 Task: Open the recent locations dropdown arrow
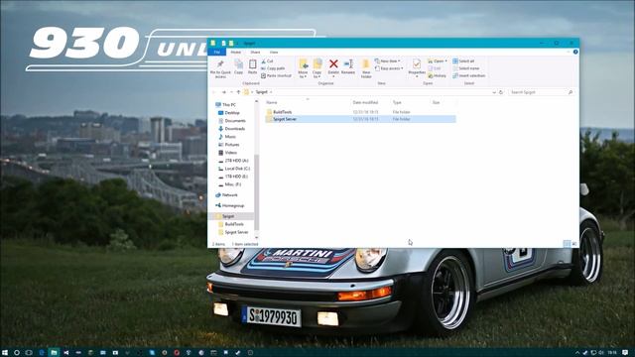pos(231,92)
